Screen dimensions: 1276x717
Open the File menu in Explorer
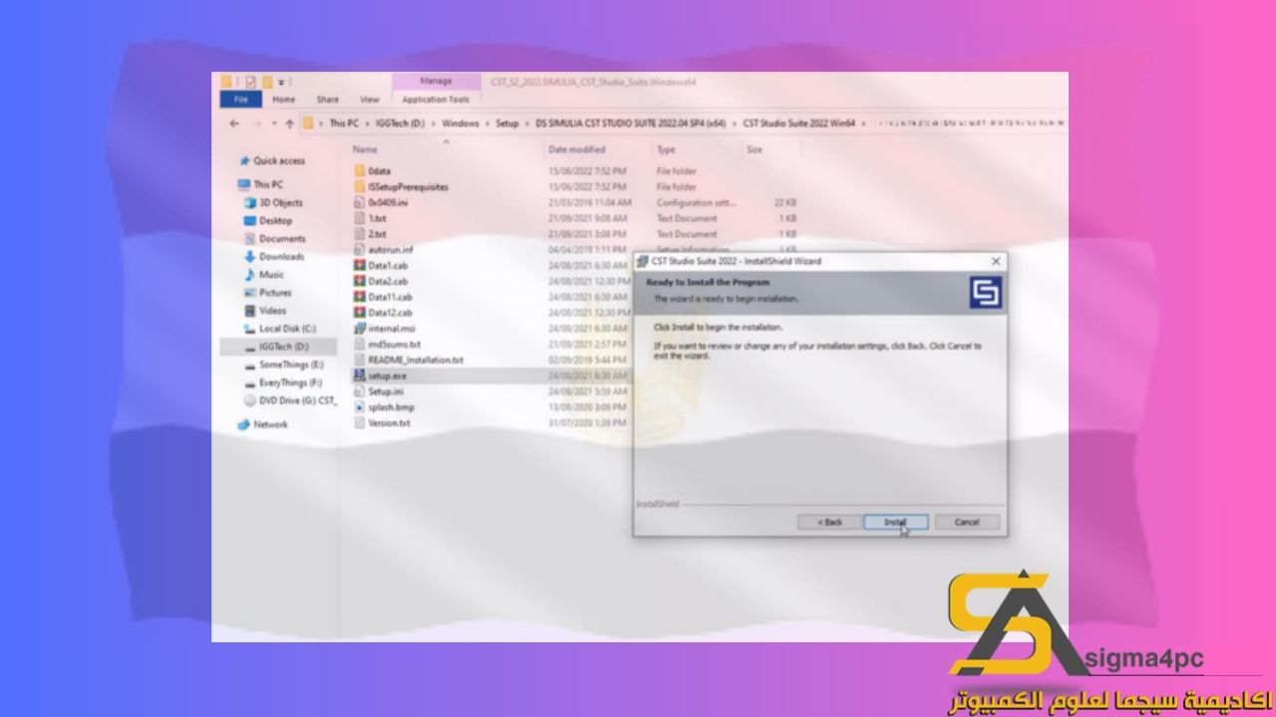coord(240,100)
